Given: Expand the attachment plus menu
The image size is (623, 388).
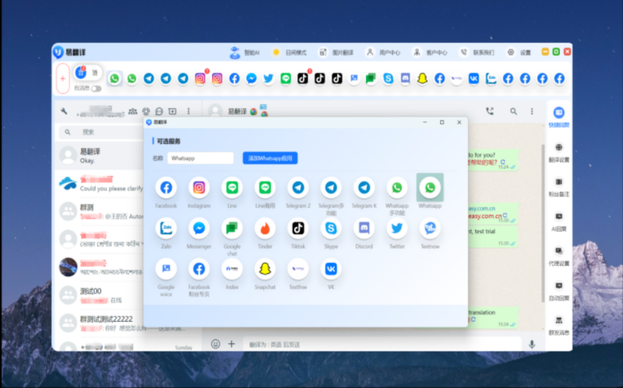Looking at the screenshot, I should coord(231,344).
